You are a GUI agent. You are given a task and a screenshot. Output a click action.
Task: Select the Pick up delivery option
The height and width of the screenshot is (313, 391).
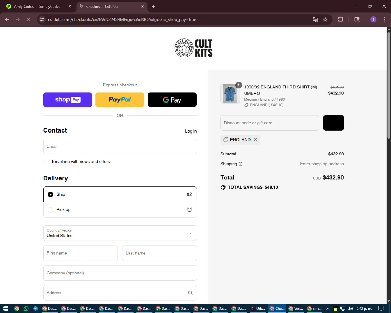click(x=120, y=210)
